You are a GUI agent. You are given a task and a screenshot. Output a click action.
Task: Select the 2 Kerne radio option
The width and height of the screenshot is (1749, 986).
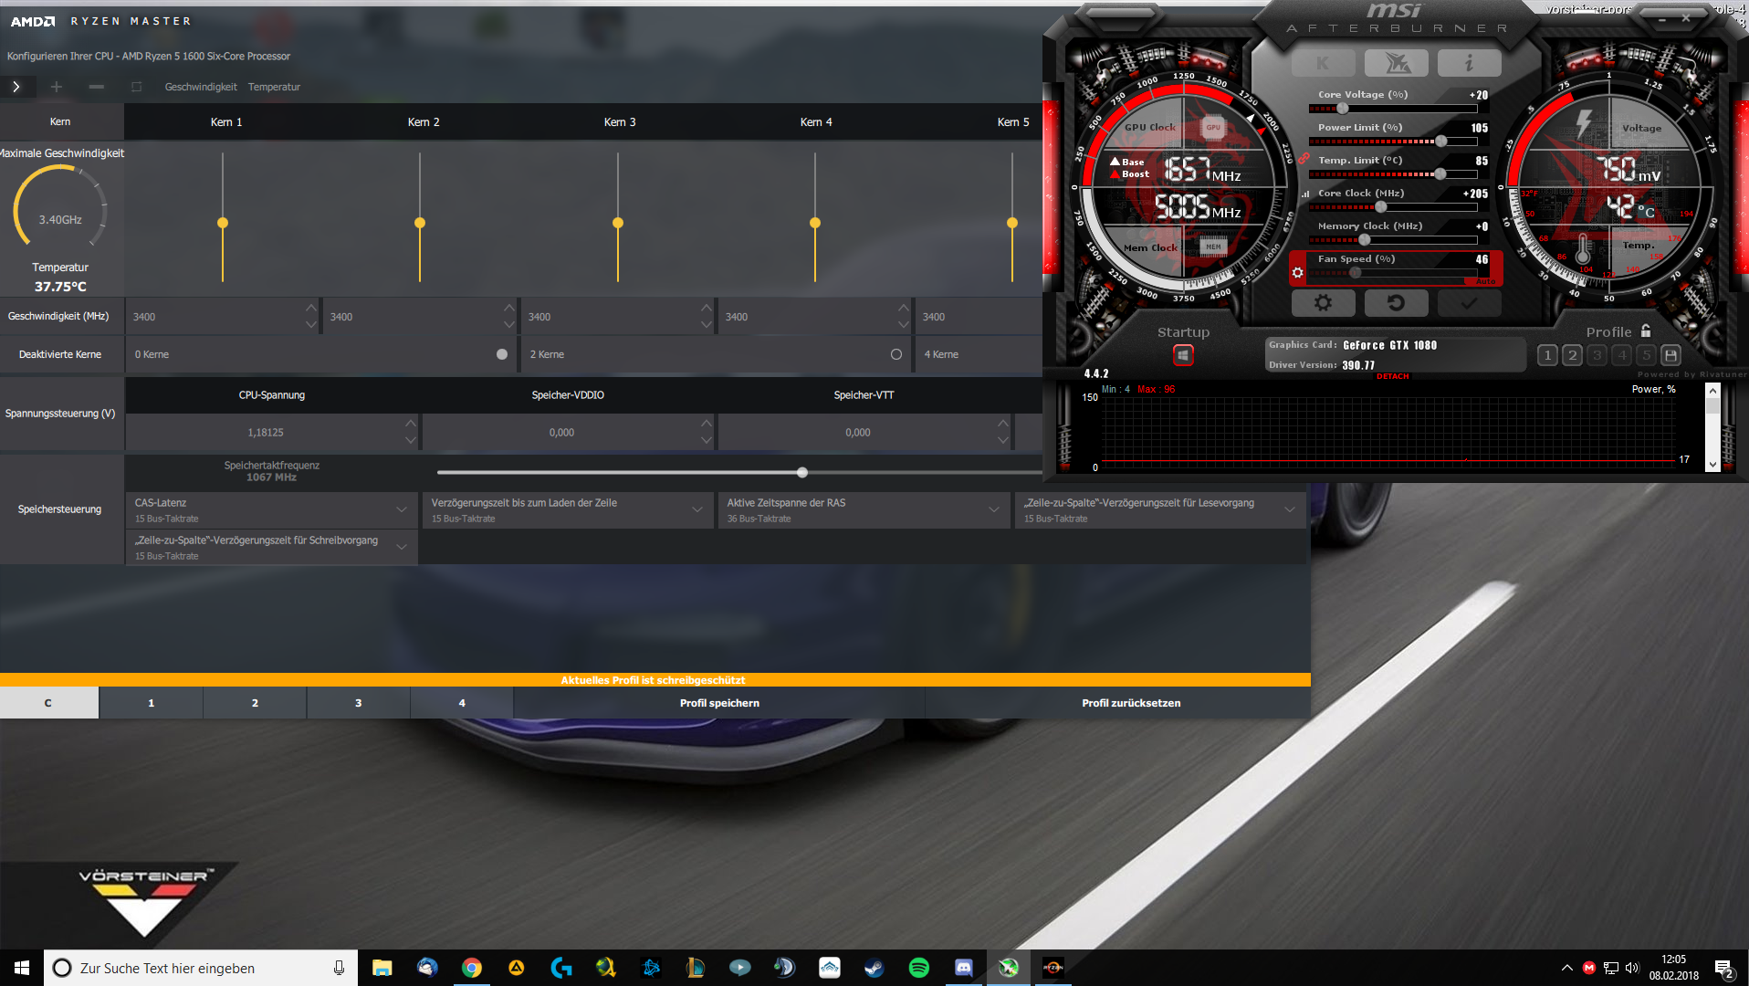click(x=896, y=354)
